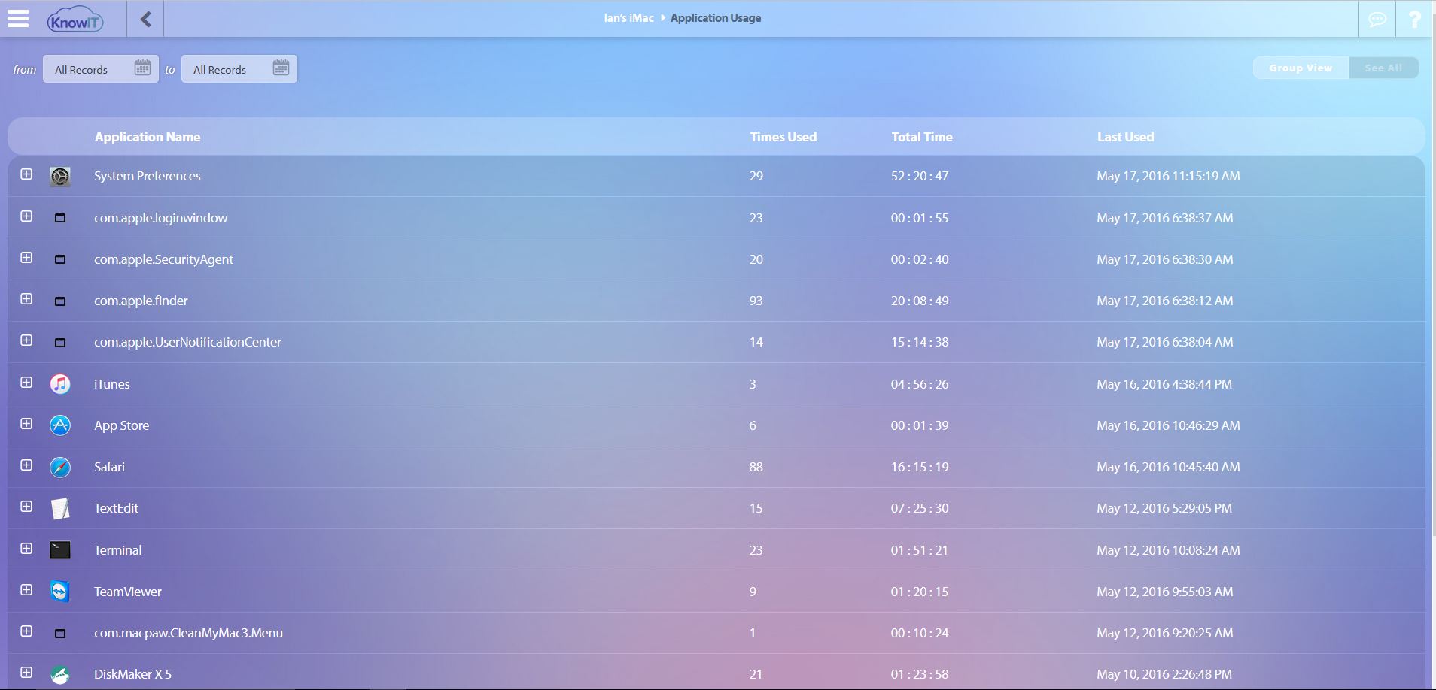Expand the com.apple.loginwindow row

tap(26, 216)
